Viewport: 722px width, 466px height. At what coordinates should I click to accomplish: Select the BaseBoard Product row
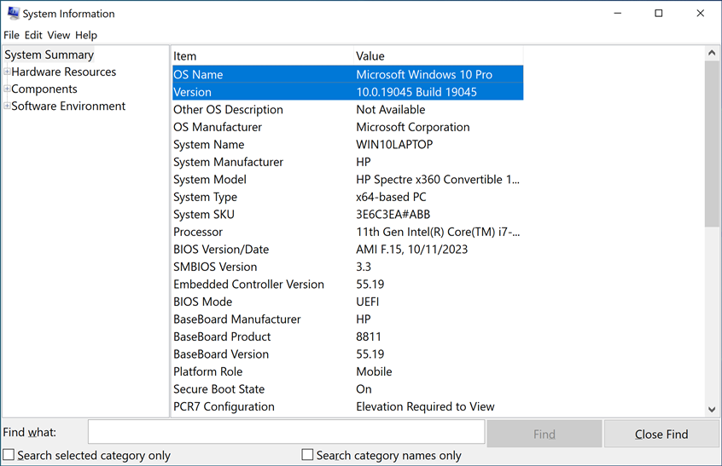coord(347,337)
